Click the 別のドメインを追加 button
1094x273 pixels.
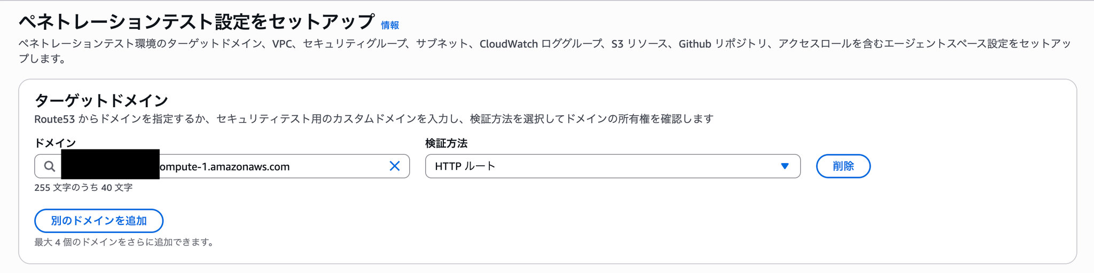pos(99,221)
